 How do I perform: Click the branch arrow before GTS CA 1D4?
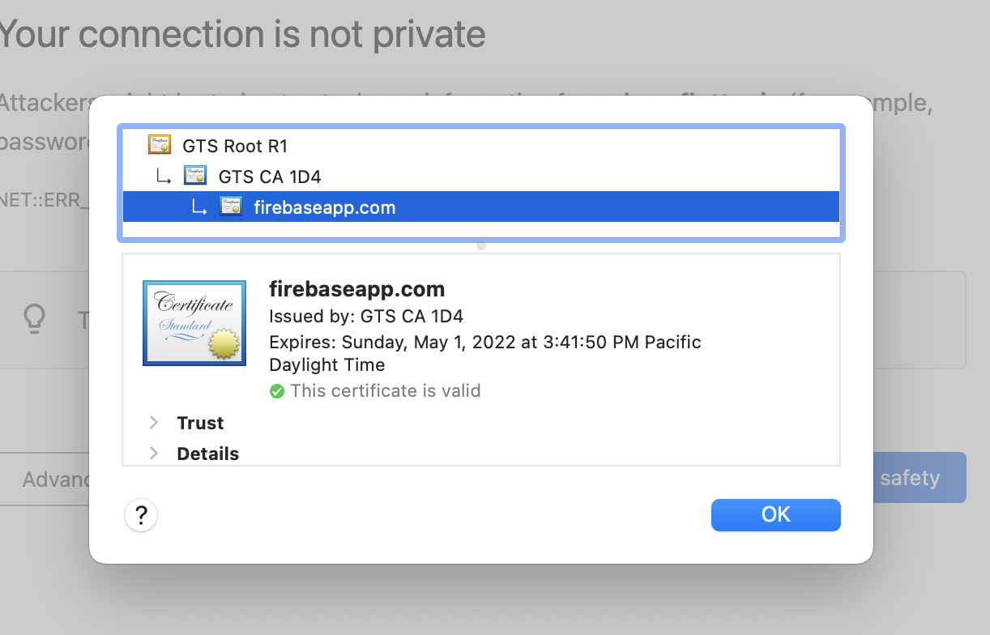[164, 176]
